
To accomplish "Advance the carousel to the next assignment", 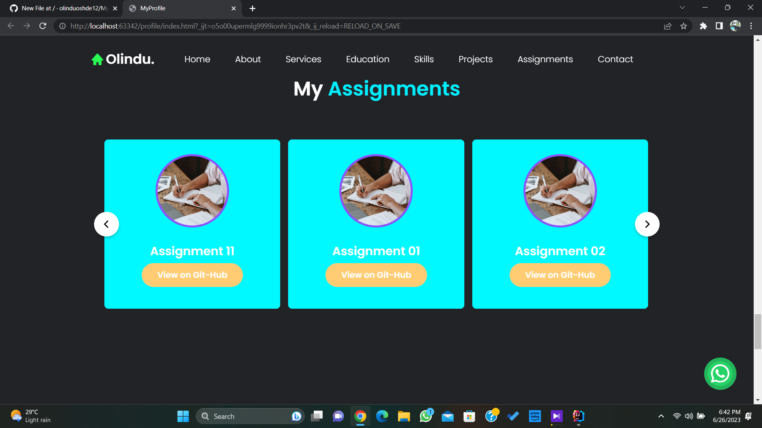I will [647, 224].
